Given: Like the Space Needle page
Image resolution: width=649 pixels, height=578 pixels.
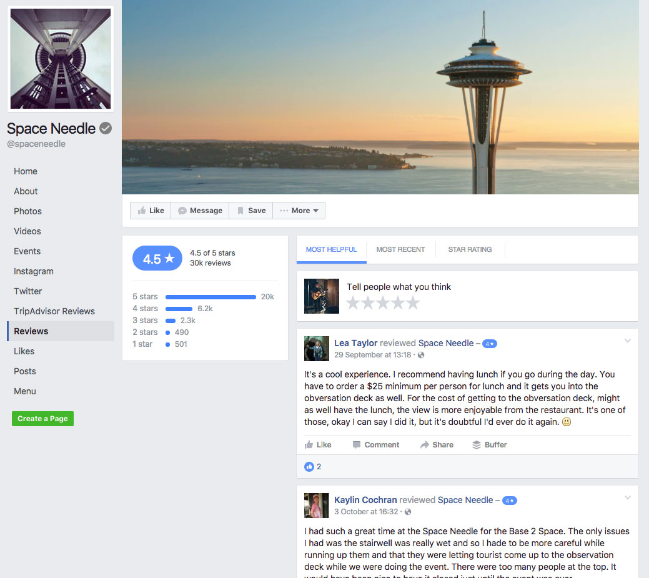Looking at the screenshot, I should [x=151, y=211].
